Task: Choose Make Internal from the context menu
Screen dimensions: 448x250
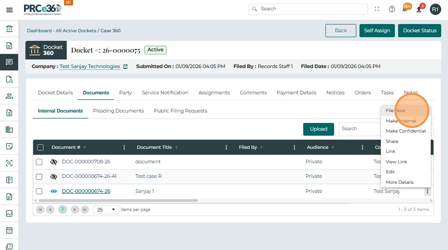Action: pos(405,121)
